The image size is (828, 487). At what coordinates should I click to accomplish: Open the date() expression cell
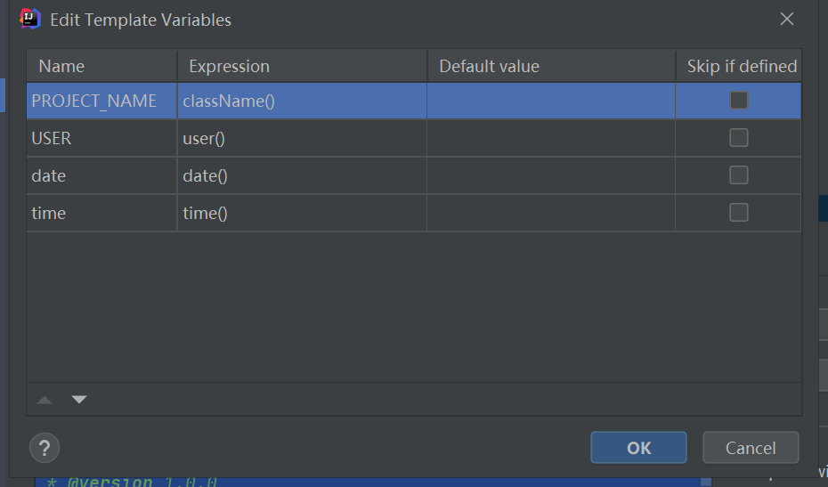(301, 175)
